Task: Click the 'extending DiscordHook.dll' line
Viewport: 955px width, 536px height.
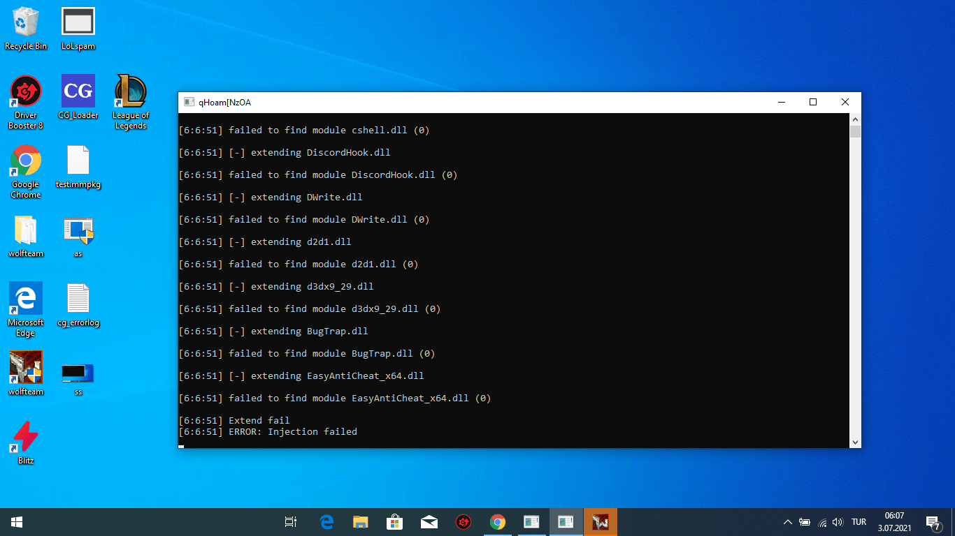Action: pos(284,153)
